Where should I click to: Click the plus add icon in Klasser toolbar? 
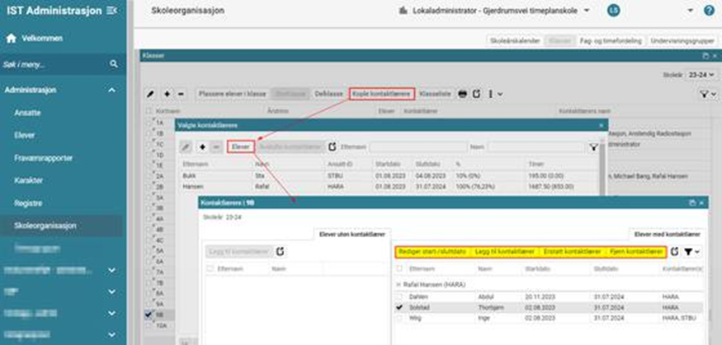click(167, 94)
